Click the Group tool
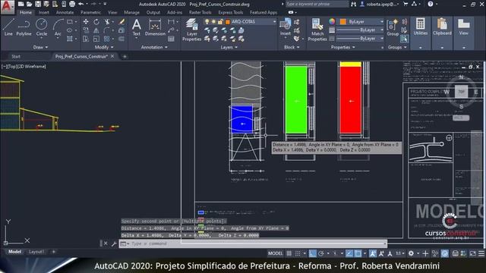Image resolution: width=486 pixels, height=273 pixels. coord(393,27)
